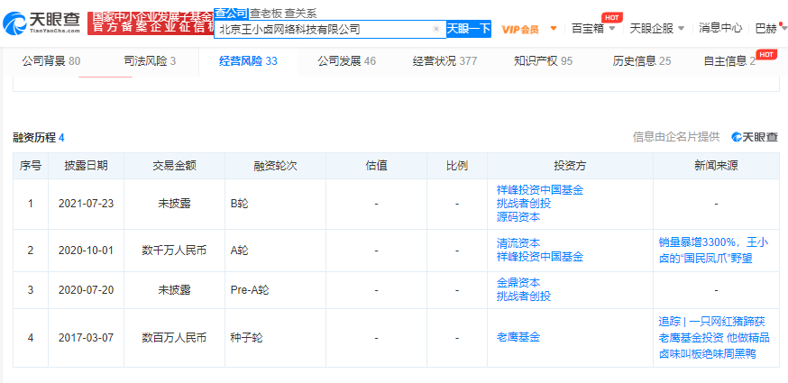Switch to 知识产权 95 tab

[544, 61]
